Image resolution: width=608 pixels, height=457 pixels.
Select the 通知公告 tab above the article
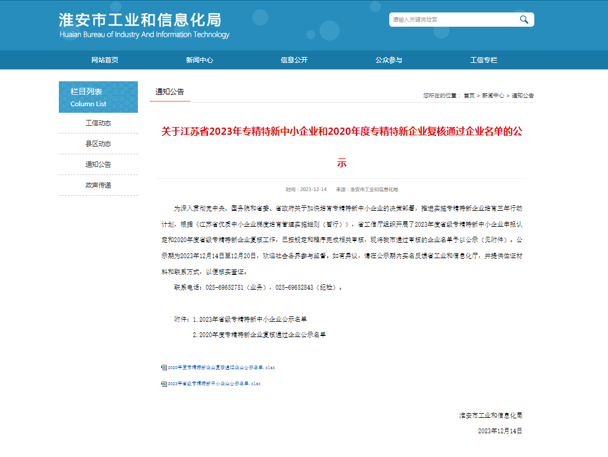[169, 90]
